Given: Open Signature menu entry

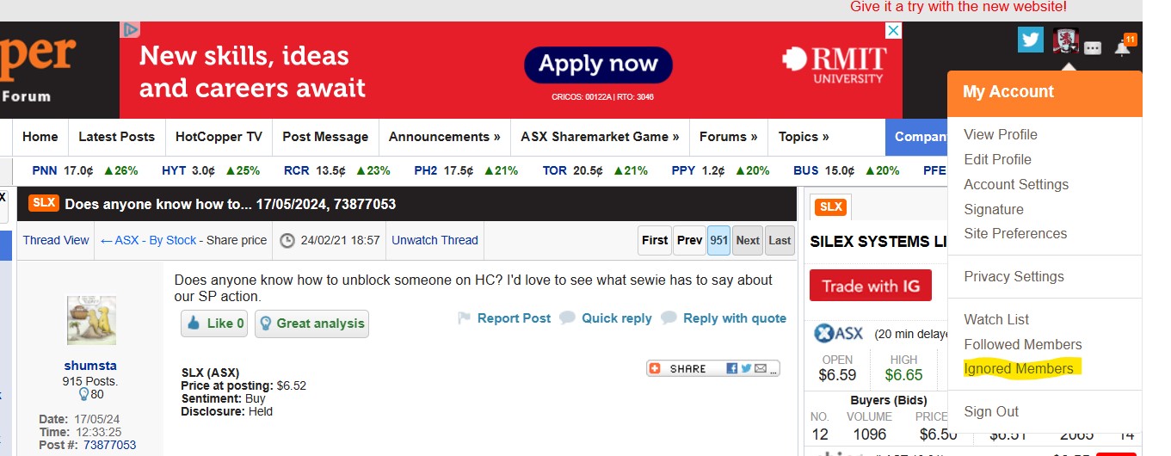Looking at the screenshot, I should pos(994,209).
